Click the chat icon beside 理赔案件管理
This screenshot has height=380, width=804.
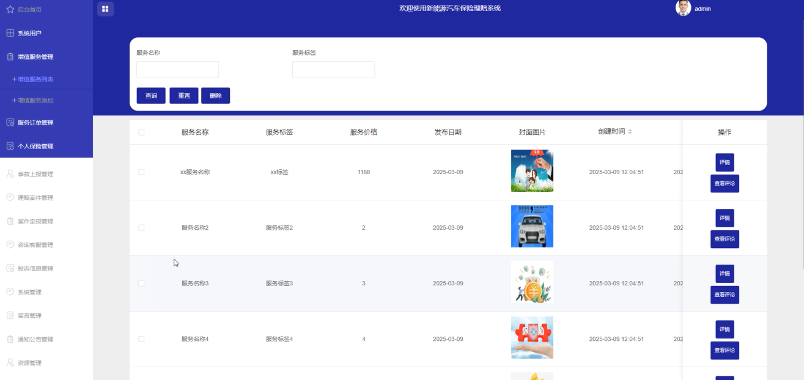[x=10, y=198]
